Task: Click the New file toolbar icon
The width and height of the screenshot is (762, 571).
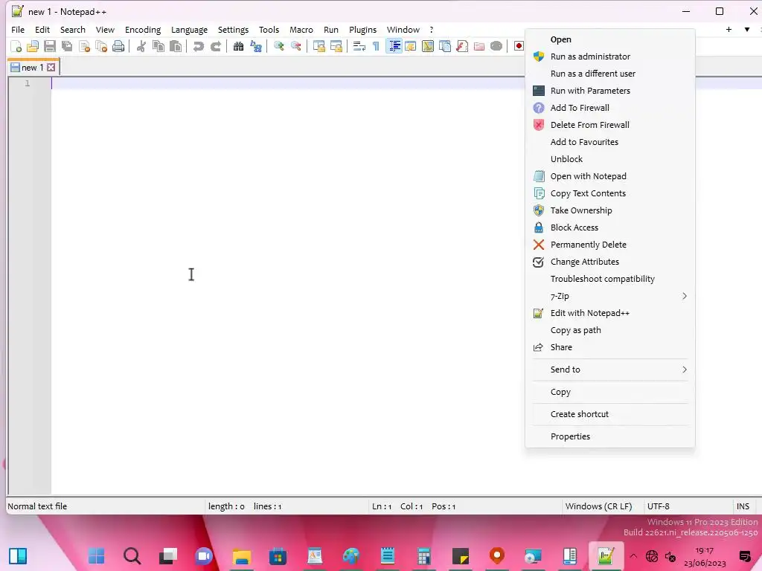Action: [x=16, y=47]
